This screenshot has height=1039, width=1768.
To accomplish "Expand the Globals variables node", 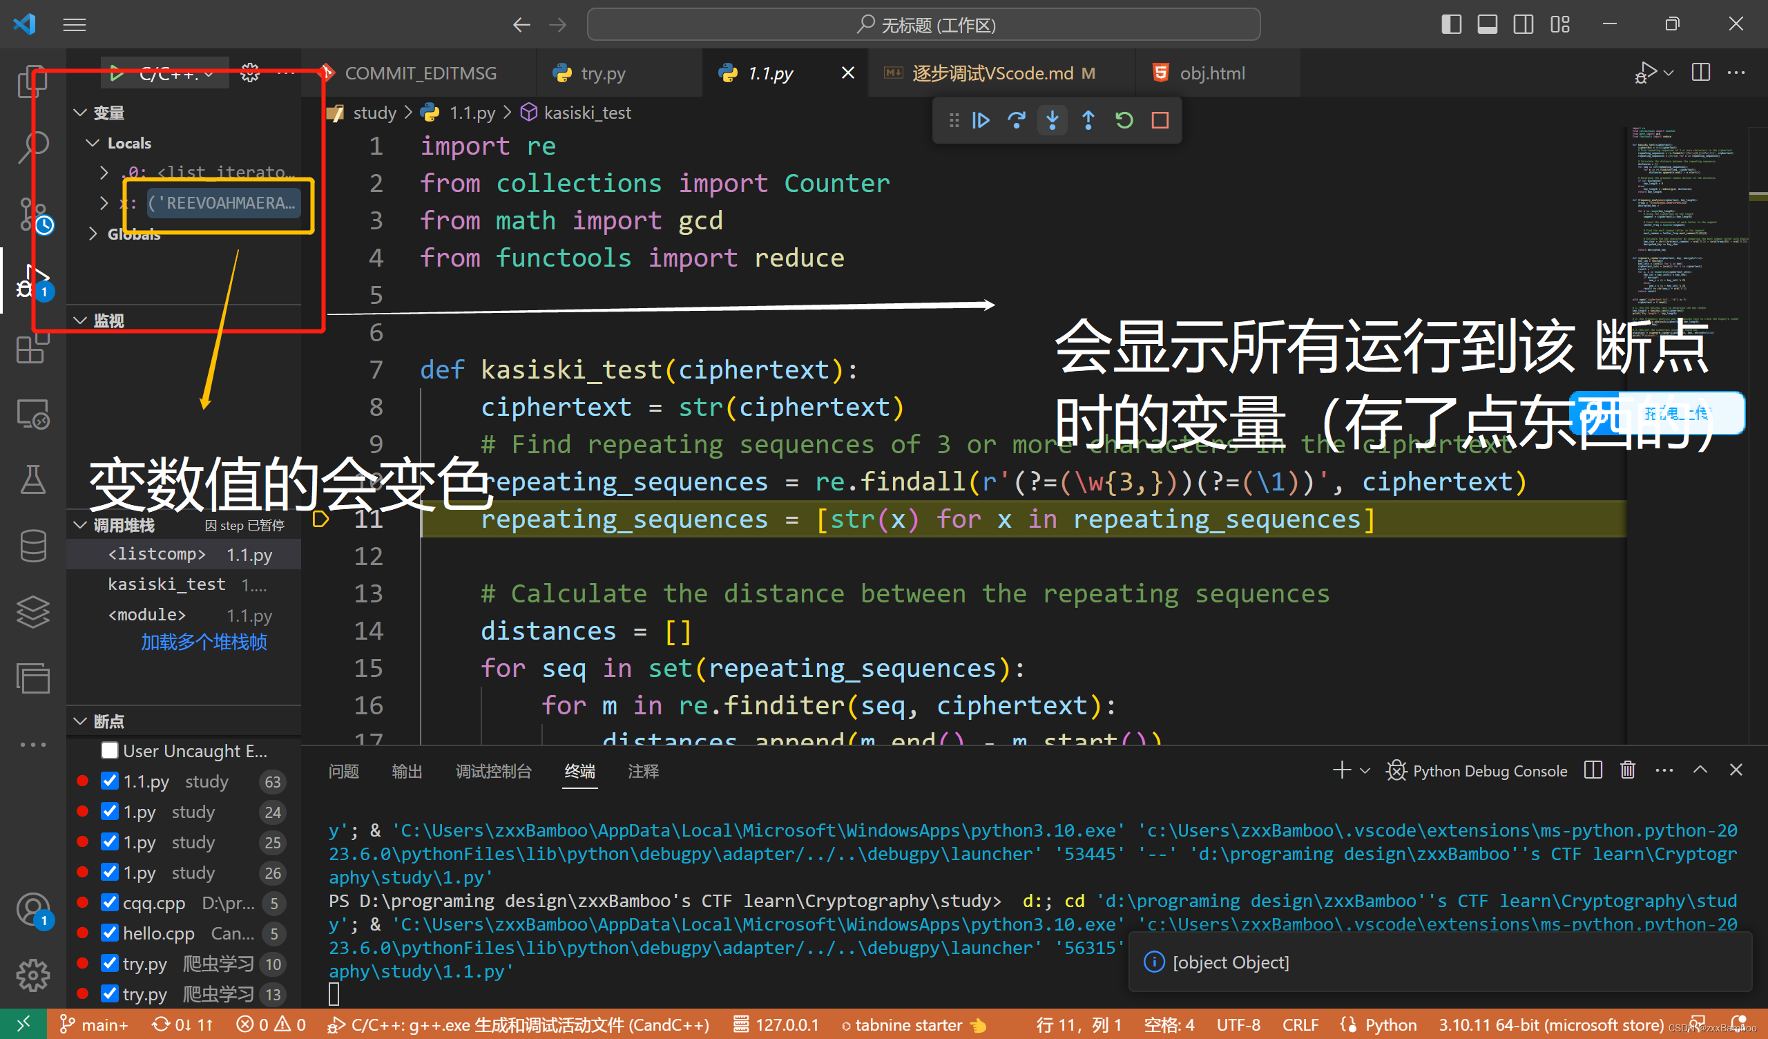I will [x=93, y=233].
